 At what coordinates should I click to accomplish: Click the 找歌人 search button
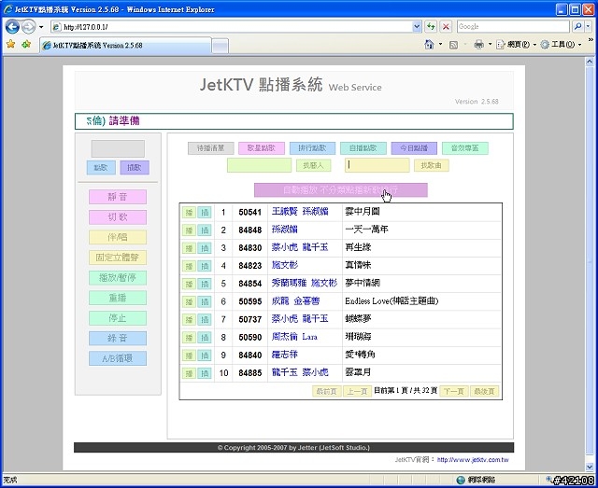314,165
